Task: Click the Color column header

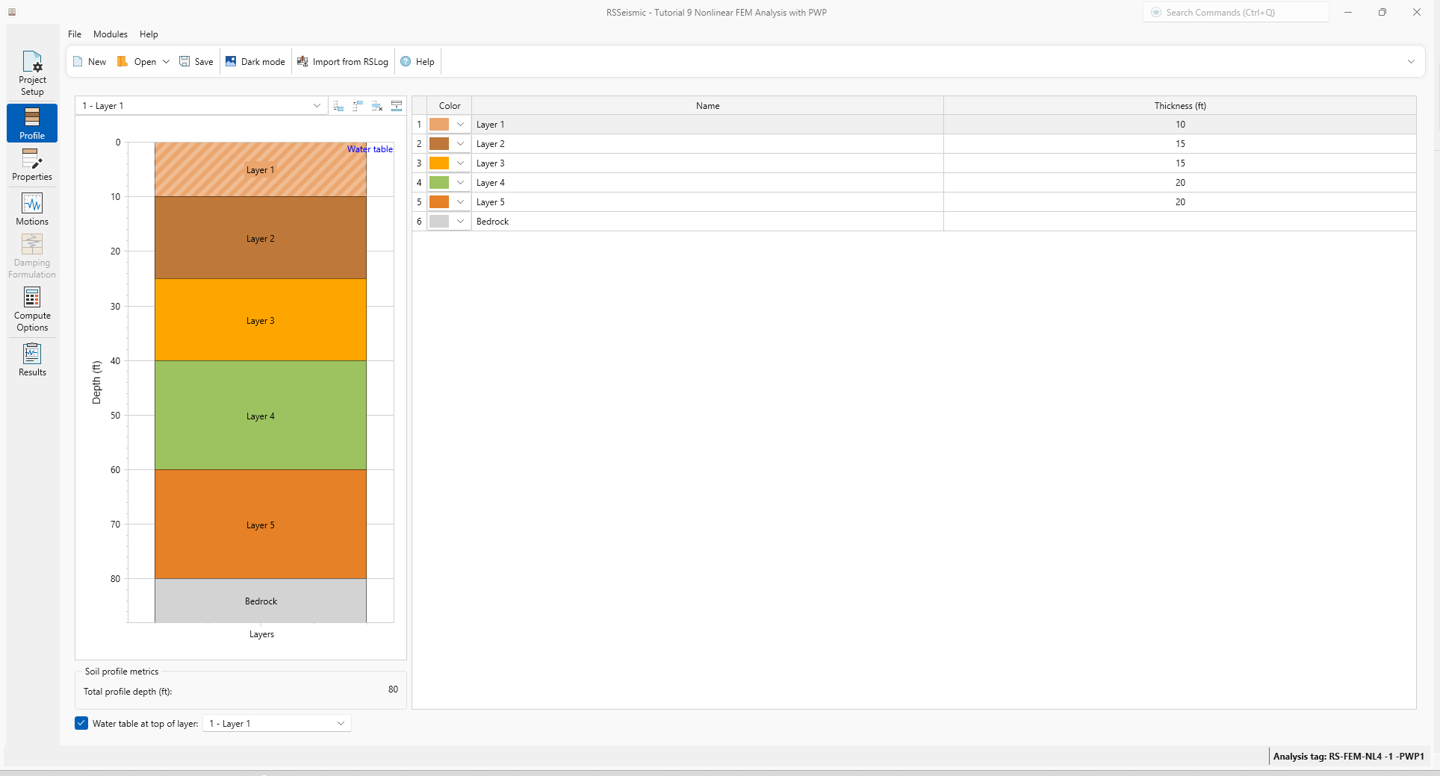Action: coord(450,106)
